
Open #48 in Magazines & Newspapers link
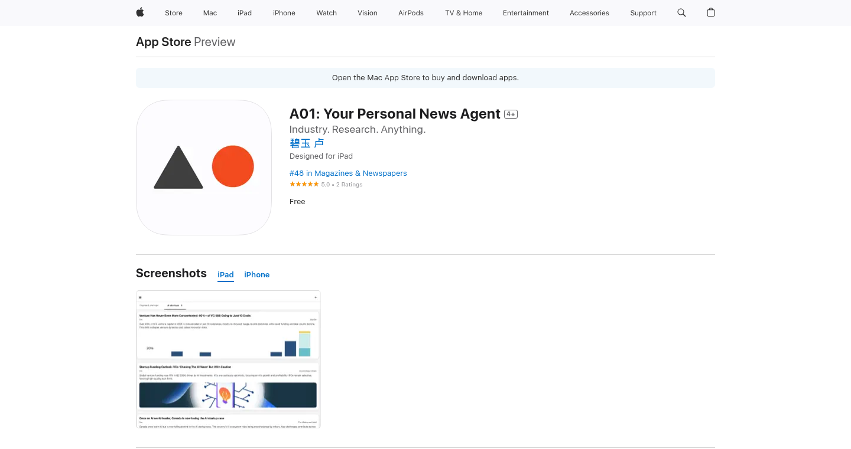tap(348, 173)
